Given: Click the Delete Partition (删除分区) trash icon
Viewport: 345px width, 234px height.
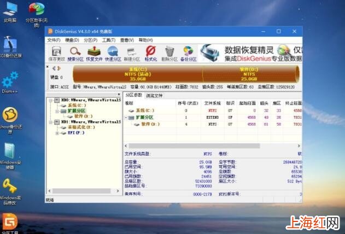Looking at the screenshot, I should (x=169, y=54).
